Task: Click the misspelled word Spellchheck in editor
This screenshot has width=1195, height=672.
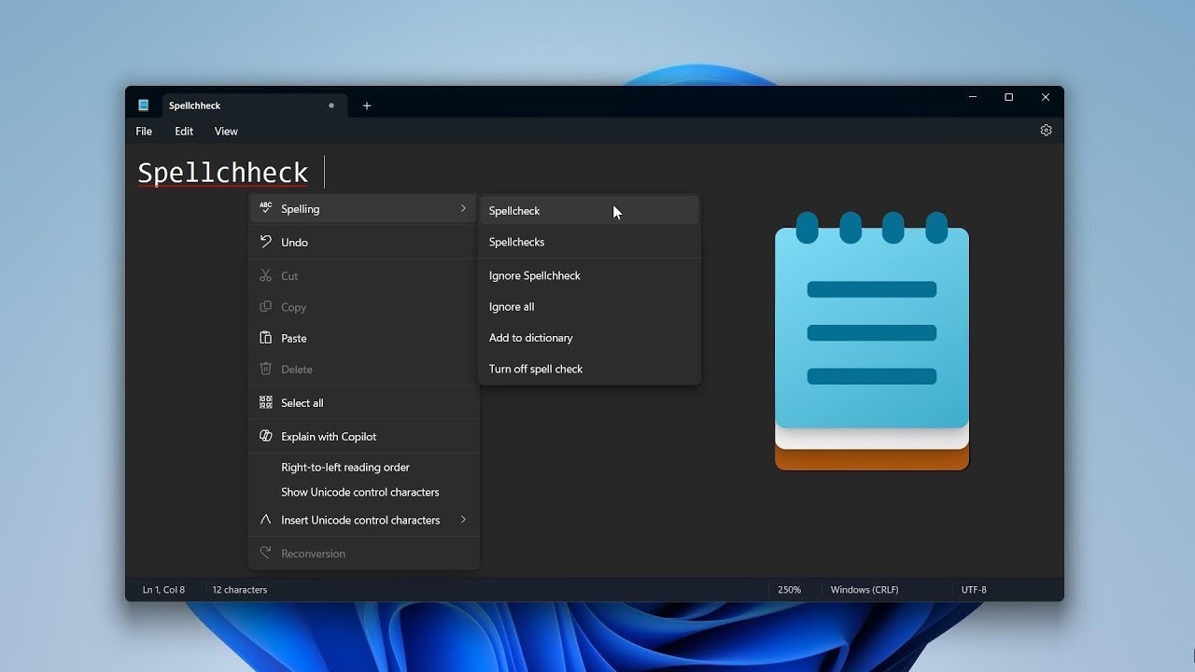Action: pyautogui.click(x=223, y=173)
